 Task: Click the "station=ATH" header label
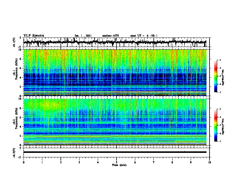[x=111, y=36]
